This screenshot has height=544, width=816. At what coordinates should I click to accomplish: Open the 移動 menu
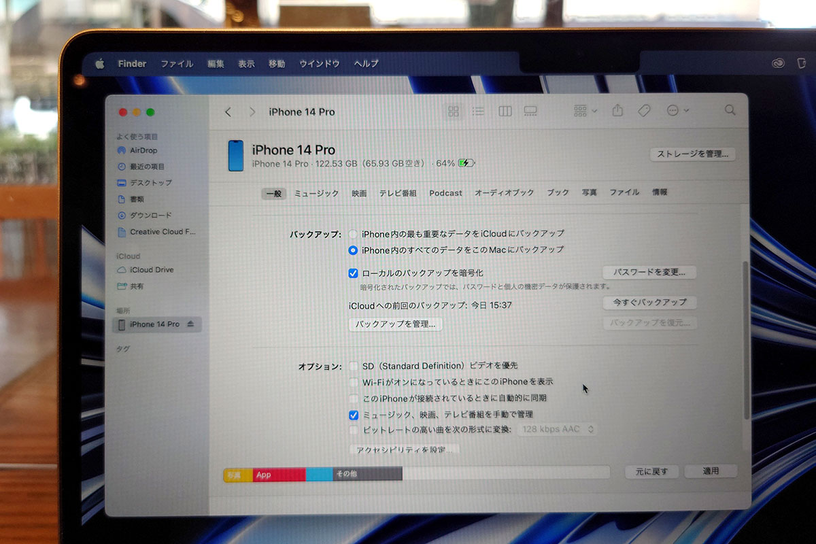point(277,64)
